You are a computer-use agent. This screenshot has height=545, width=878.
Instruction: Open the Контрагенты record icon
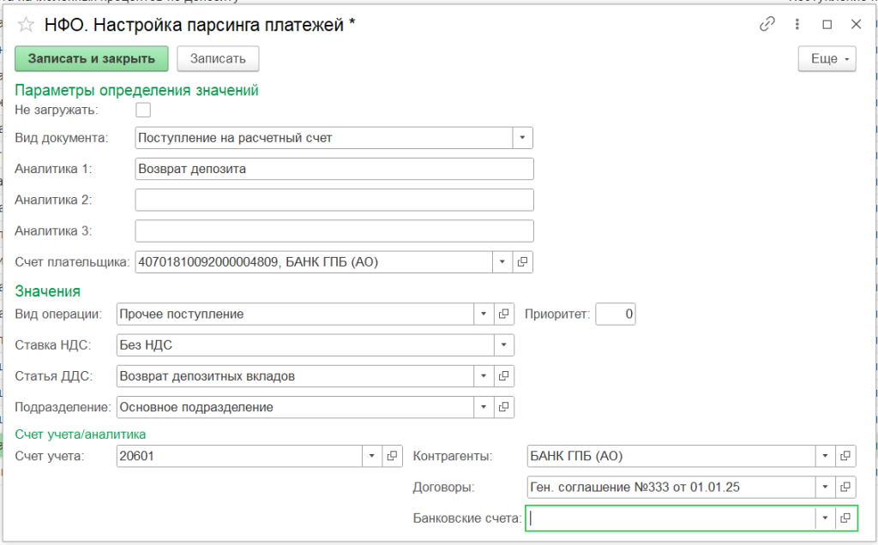point(845,456)
